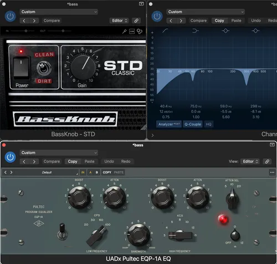Viewport: 277px width, 264px height.
Task: Click Paste in Channel EQ window
Action: tap(236, 21)
